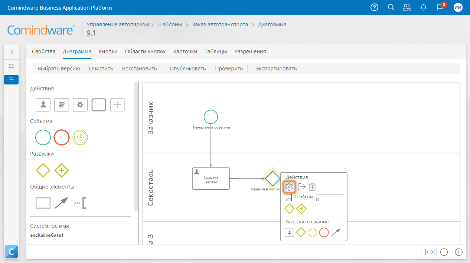Click the blue C logo icon
Image resolution: width=470 pixels, height=263 pixels.
(x=11, y=252)
